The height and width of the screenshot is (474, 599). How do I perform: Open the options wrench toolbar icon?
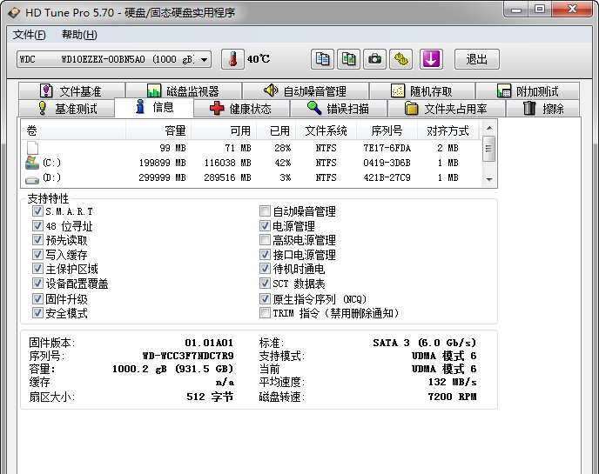click(400, 59)
